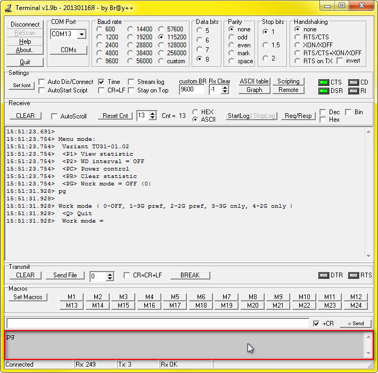Increase the Rx Clear stepper value

coord(225,87)
